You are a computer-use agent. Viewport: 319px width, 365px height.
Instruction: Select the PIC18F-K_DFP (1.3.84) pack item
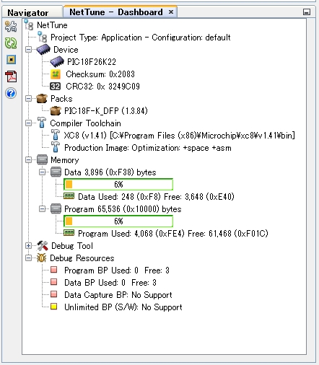(x=106, y=111)
